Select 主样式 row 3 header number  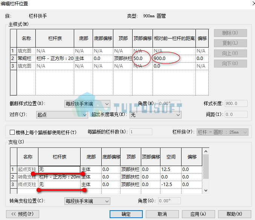13,66
